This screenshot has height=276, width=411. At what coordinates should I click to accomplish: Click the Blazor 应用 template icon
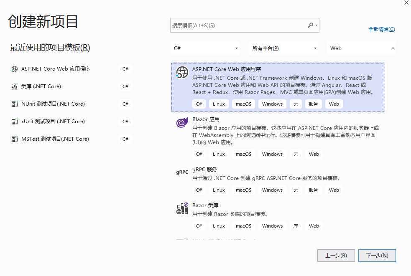coord(182,122)
